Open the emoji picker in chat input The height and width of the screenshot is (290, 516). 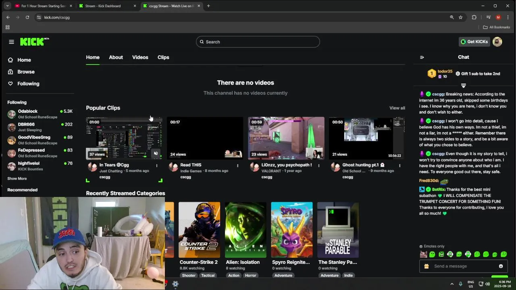point(501,266)
